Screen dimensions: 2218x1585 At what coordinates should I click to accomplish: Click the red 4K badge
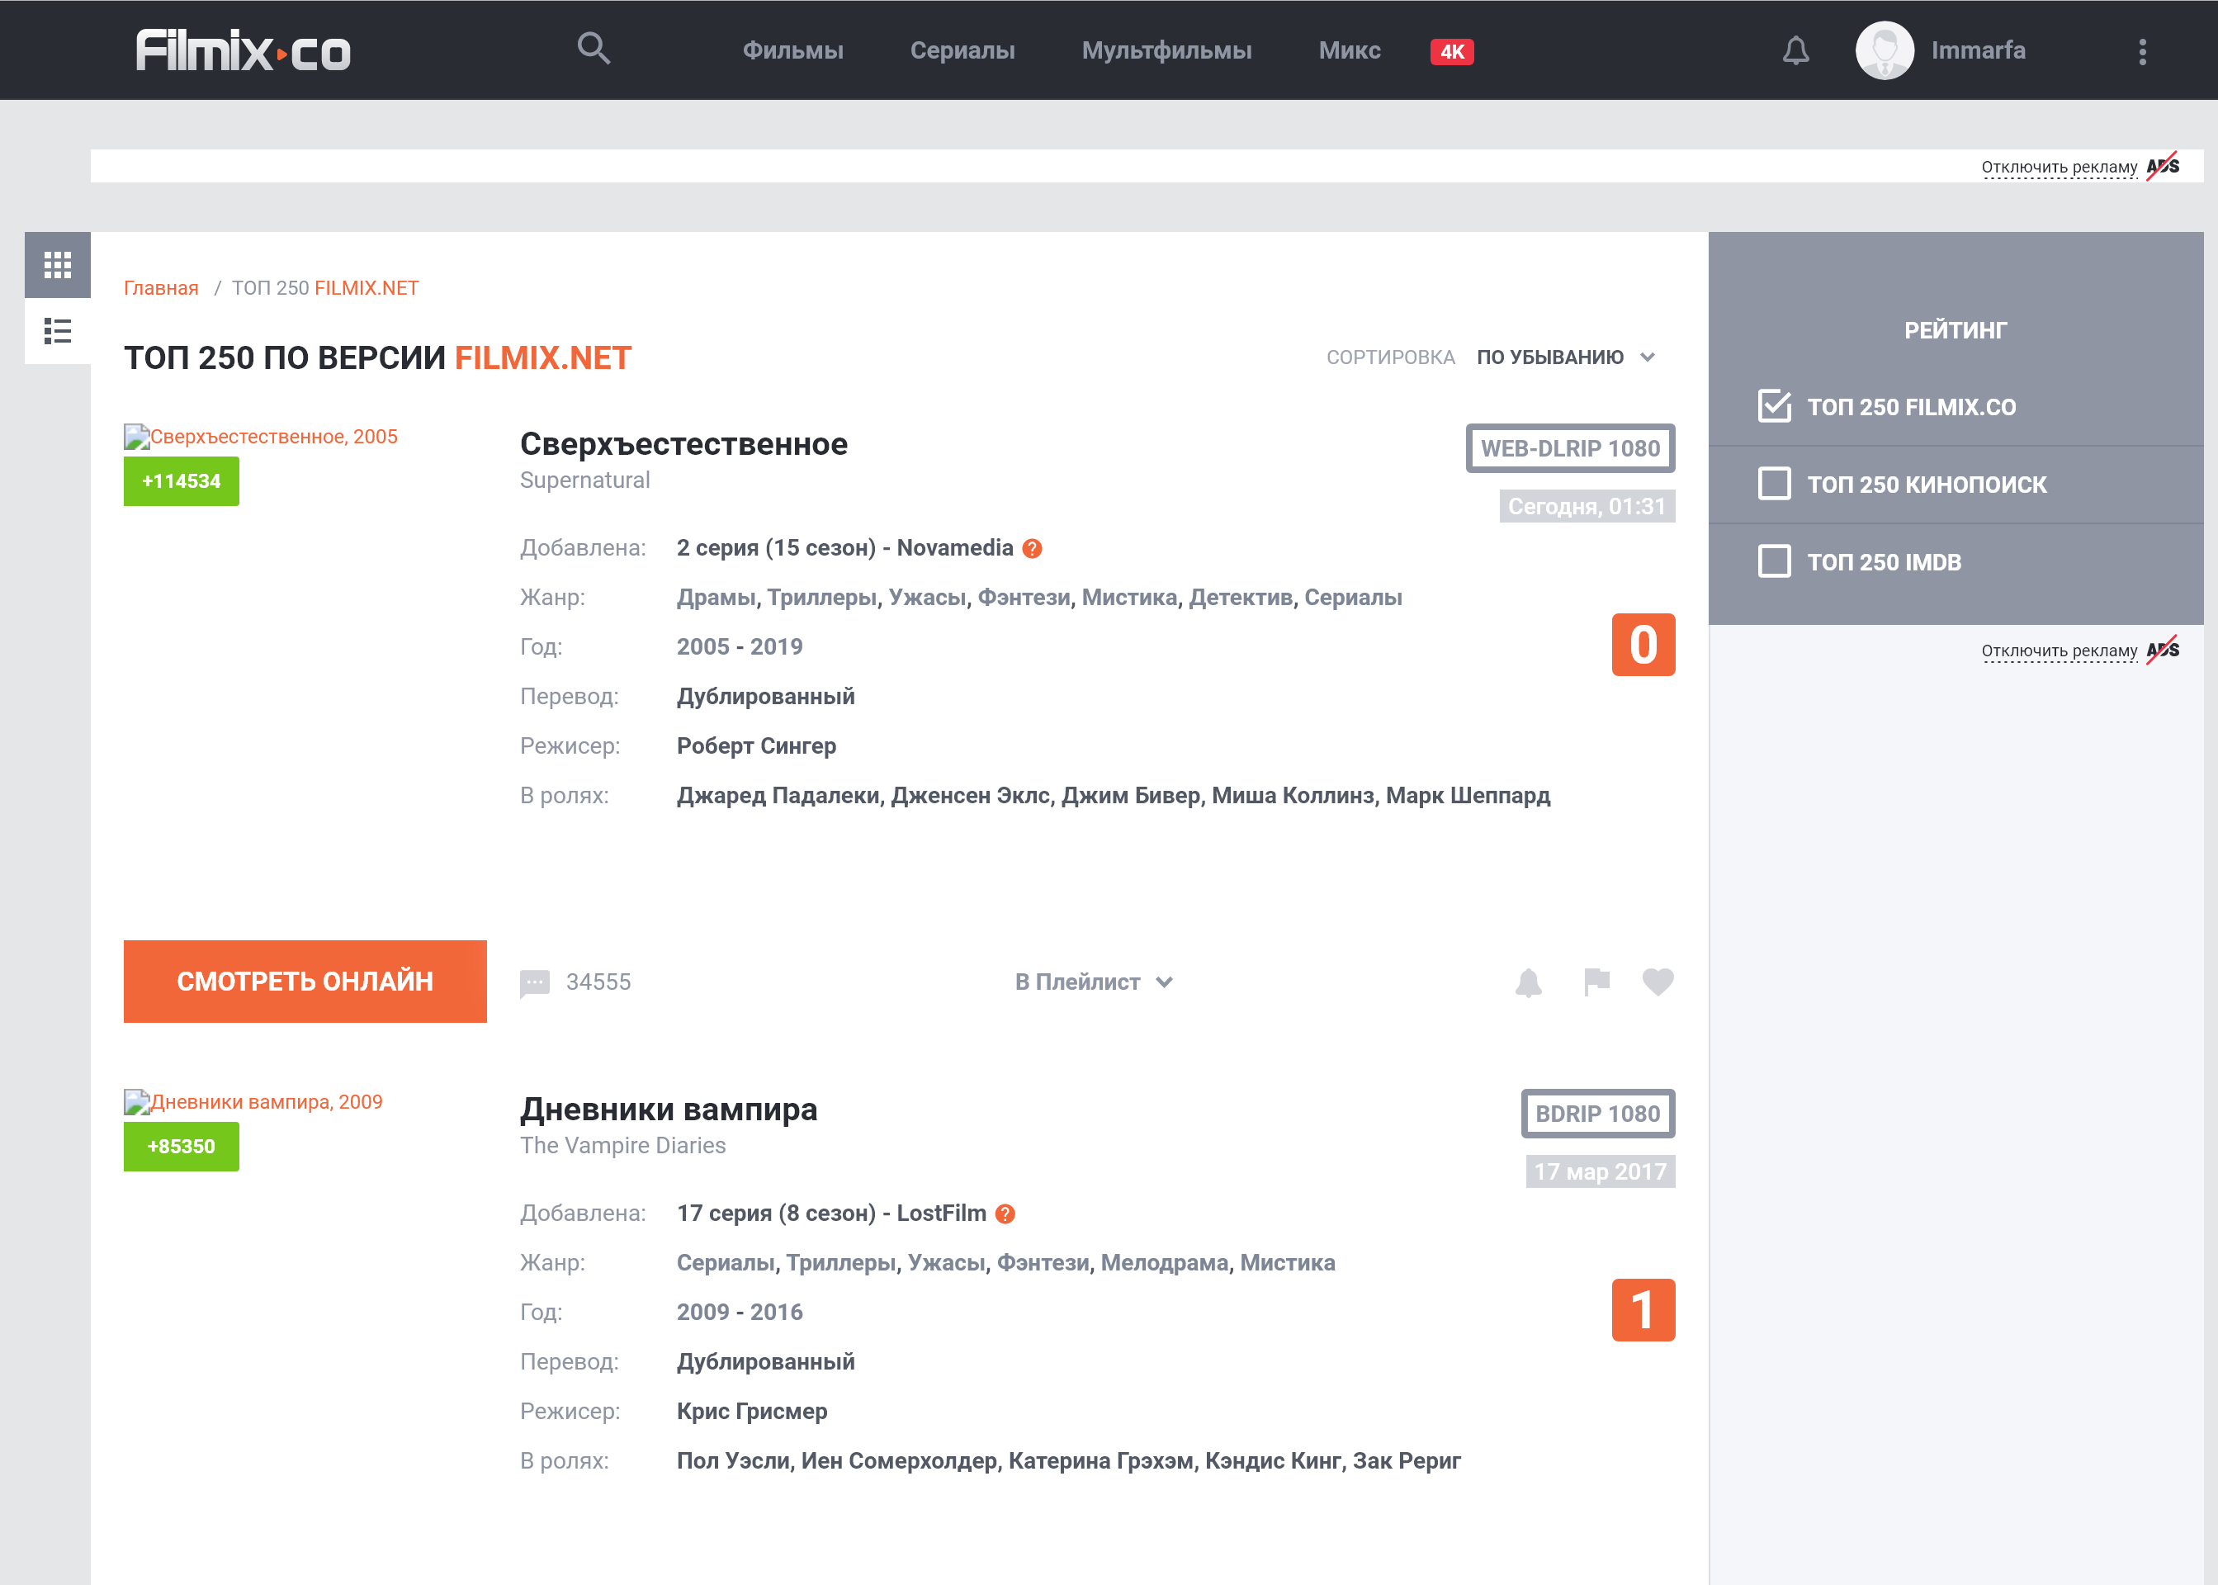(1451, 52)
